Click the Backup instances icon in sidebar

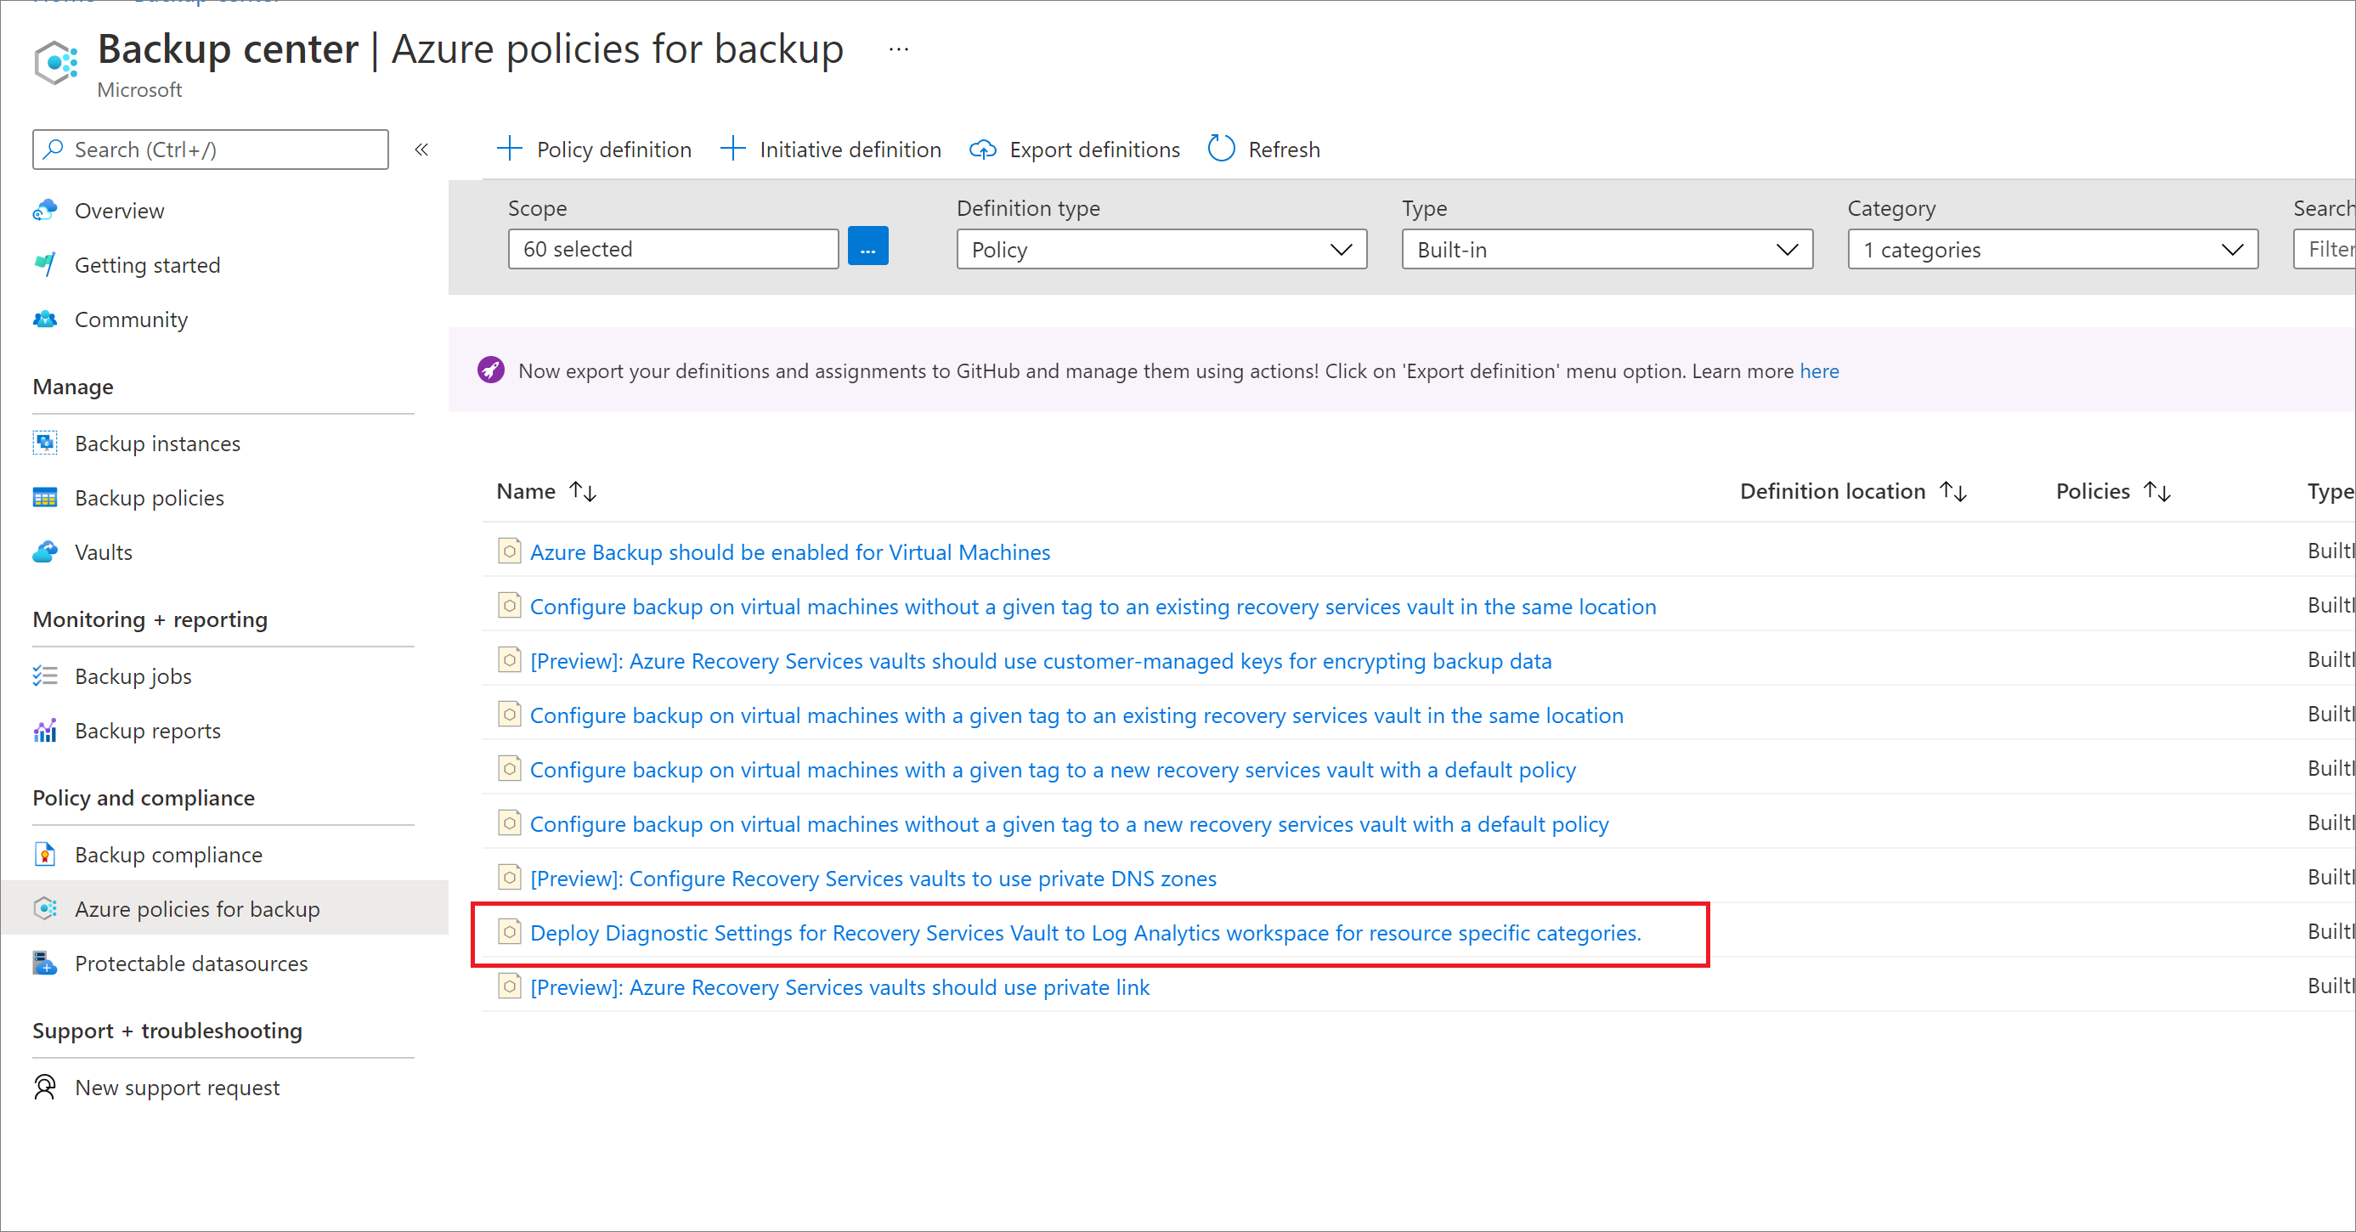(45, 441)
